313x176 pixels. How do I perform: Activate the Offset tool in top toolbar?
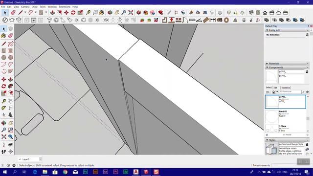[x=60, y=13]
